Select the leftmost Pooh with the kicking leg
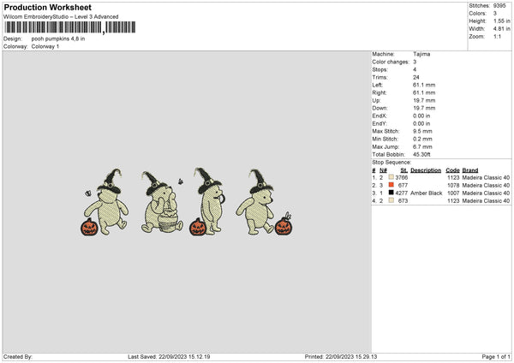This screenshot has width=514, height=363. 108,201
